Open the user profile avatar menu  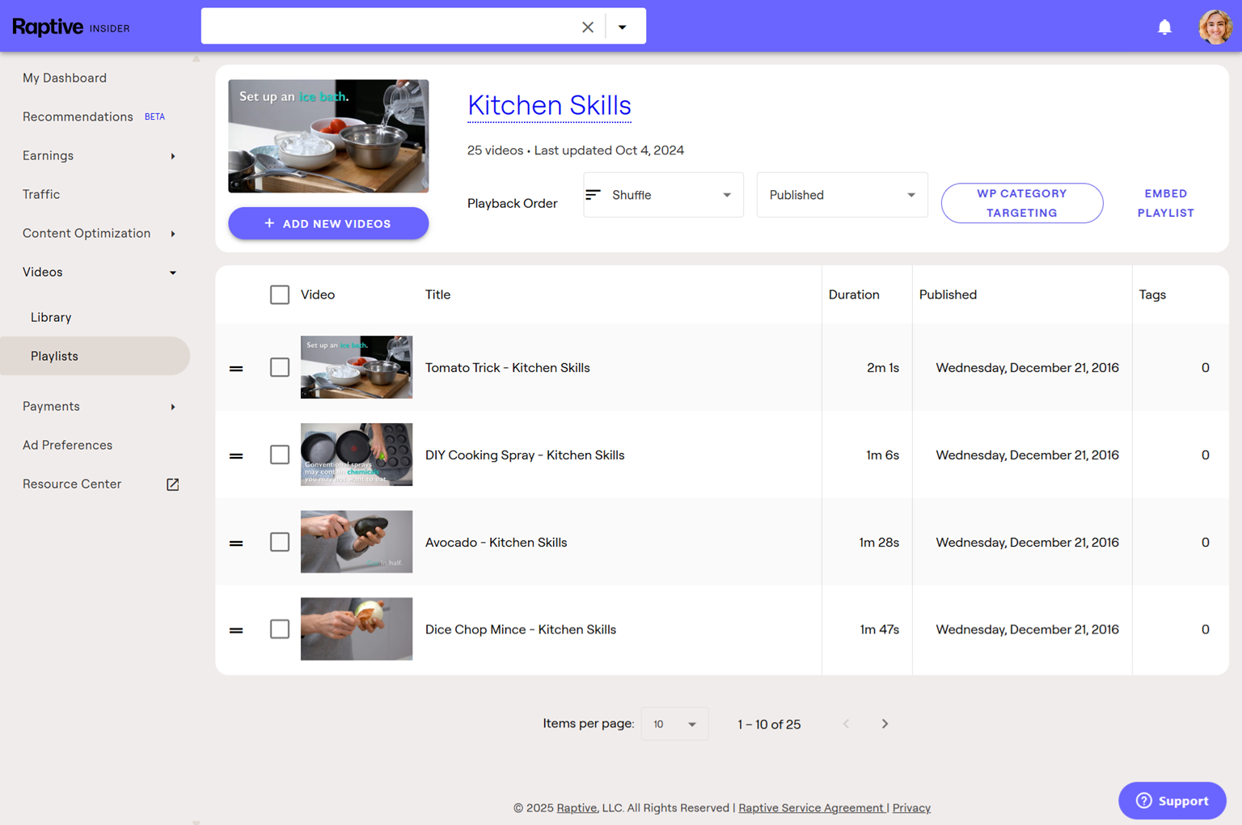pyautogui.click(x=1215, y=27)
